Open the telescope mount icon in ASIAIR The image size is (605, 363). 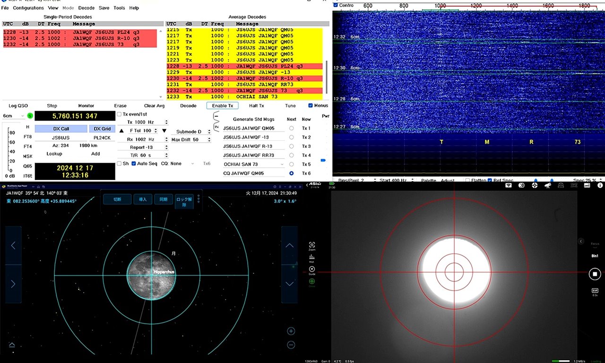click(548, 186)
